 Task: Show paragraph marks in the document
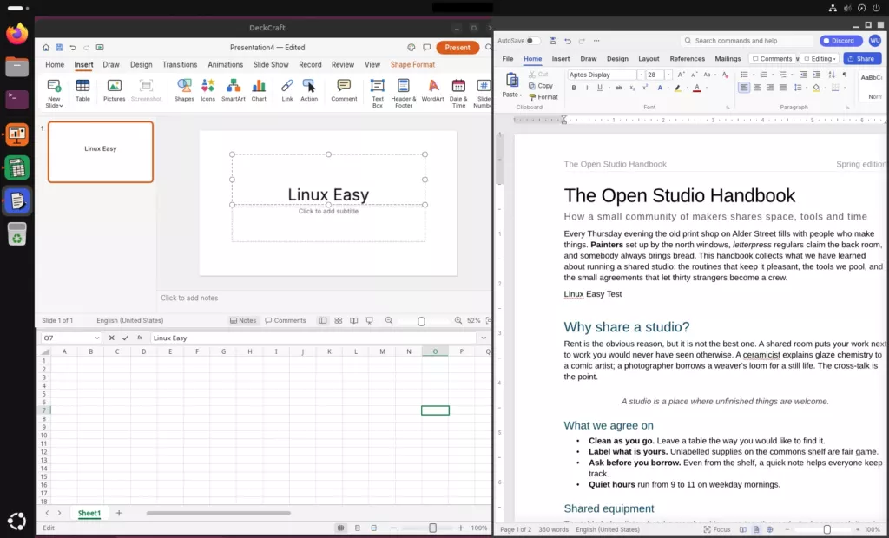coord(844,75)
